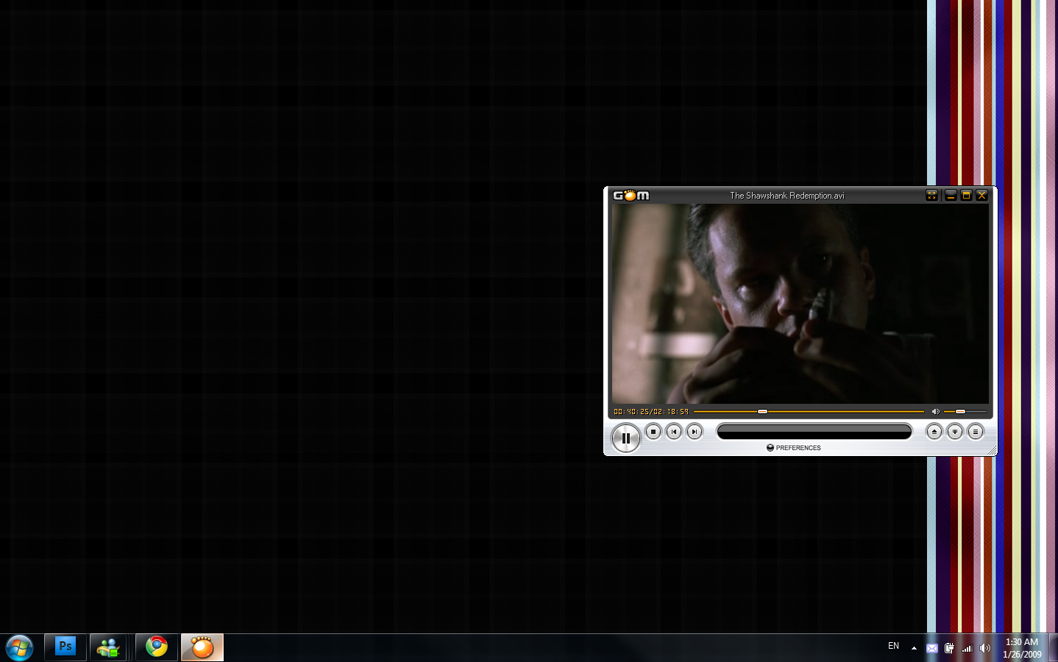The width and height of the screenshot is (1058, 662).
Task: Click the GOM Player taskbar button
Action: pyautogui.click(x=202, y=647)
